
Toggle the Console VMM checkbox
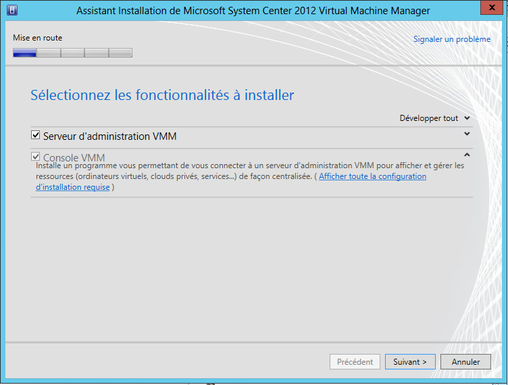coord(35,157)
